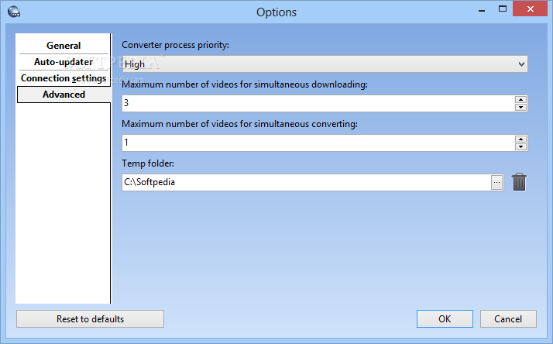Open the Converter process priority dropdown

coord(325,64)
